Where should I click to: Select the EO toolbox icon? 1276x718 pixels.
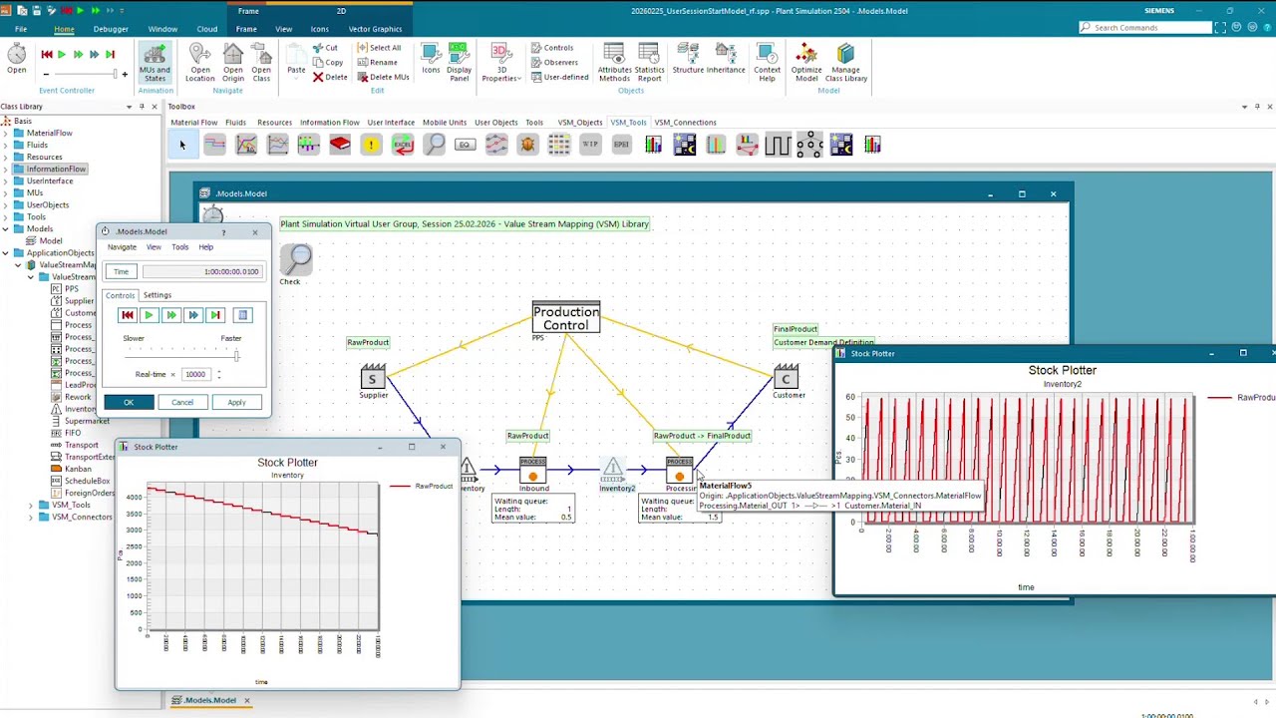pyautogui.click(x=465, y=146)
